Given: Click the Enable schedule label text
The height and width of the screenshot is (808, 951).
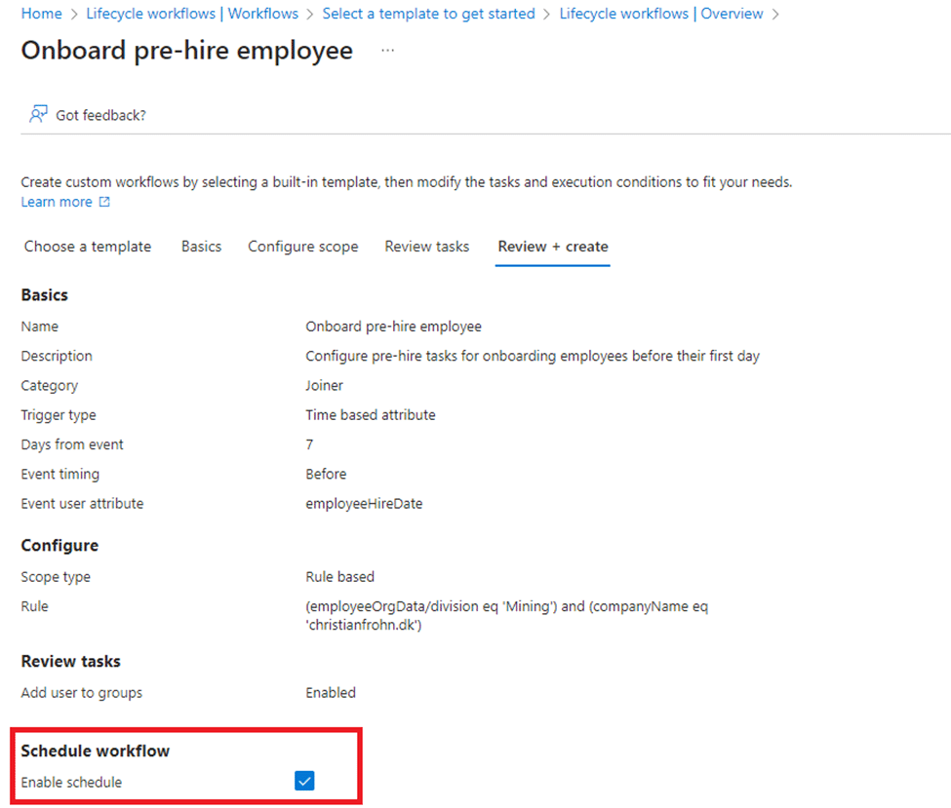Looking at the screenshot, I should [x=71, y=782].
